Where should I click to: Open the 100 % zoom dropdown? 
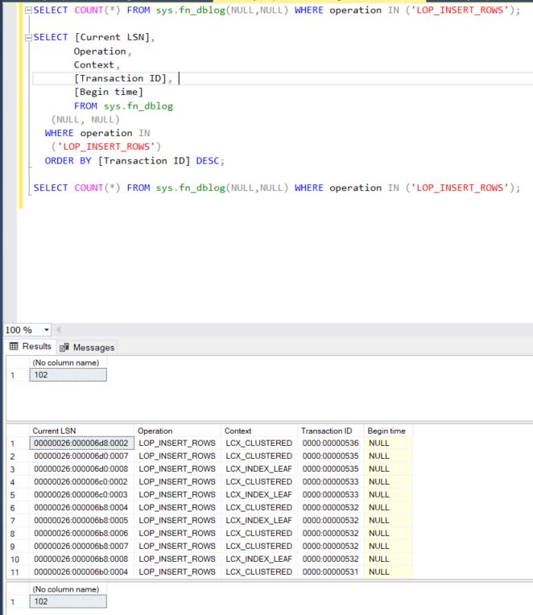click(x=46, y=330)
